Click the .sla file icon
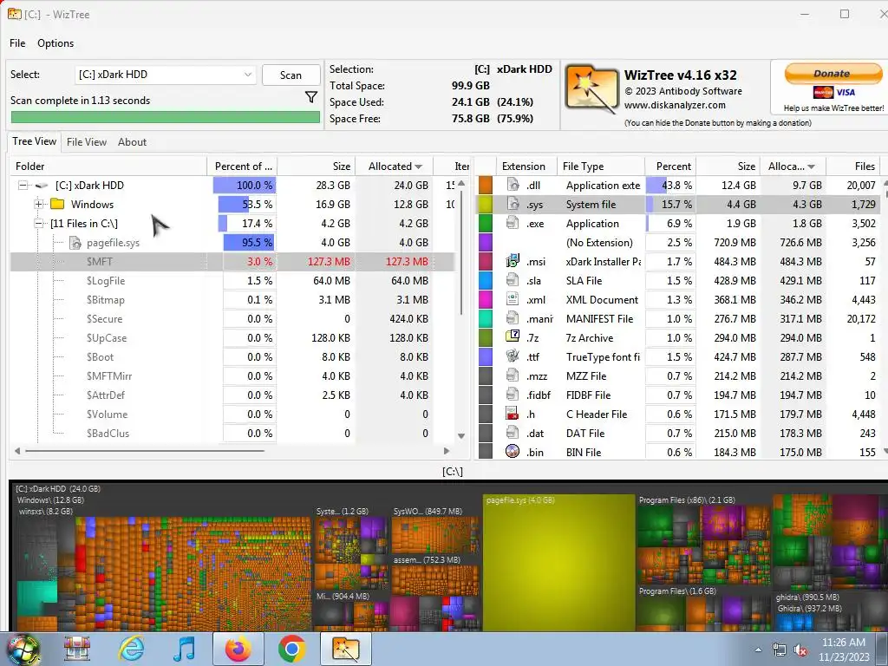 [x=513, y=280]
